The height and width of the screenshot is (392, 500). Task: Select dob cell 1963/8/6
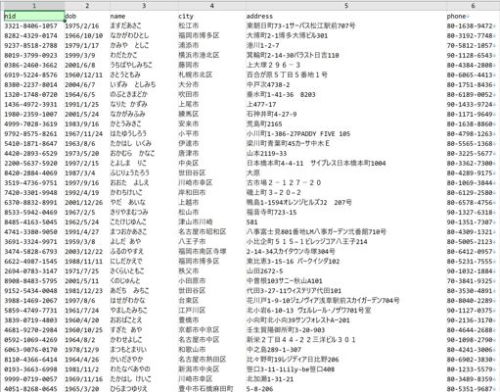87,143
